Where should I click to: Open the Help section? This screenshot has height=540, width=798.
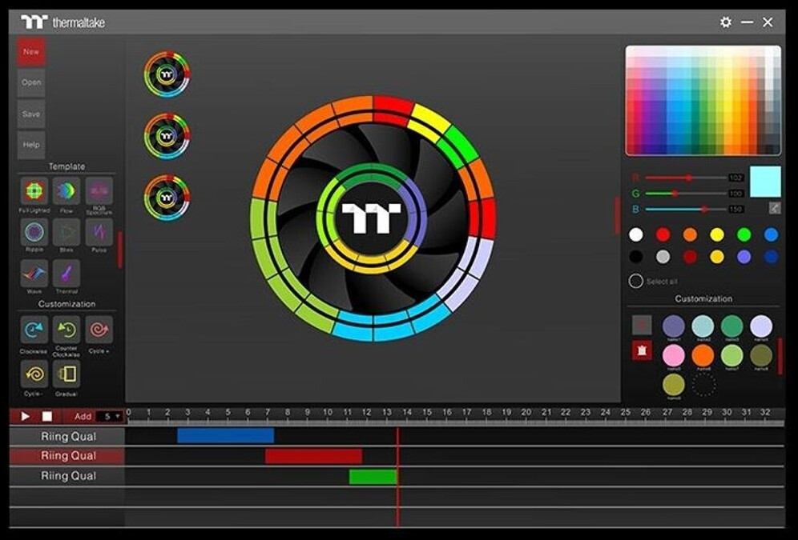pyautogui.click(x=31, y=145)
